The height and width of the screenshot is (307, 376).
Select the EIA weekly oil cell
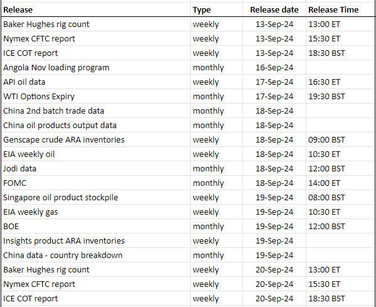[x=95, y=154]
